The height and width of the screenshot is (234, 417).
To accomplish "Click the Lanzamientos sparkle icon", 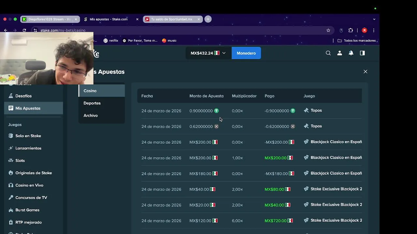I will (x=11, y=148).
